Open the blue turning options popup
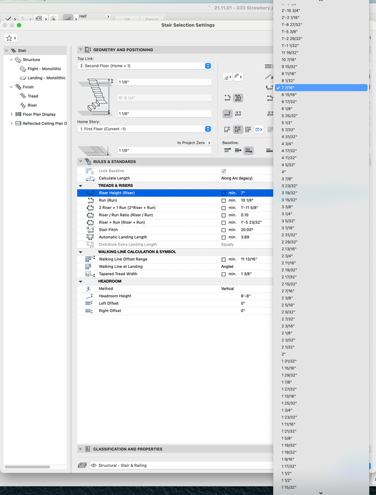Screen dimensions: 376x495 point(259,129)
